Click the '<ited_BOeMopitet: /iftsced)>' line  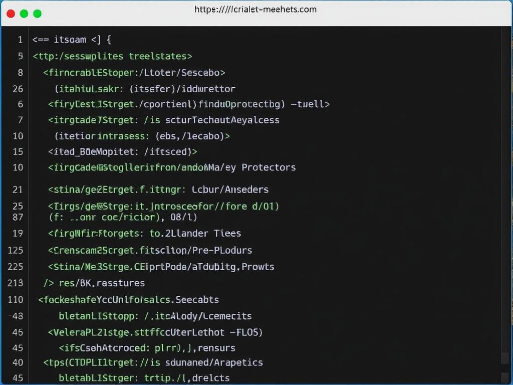coord(123,152)
